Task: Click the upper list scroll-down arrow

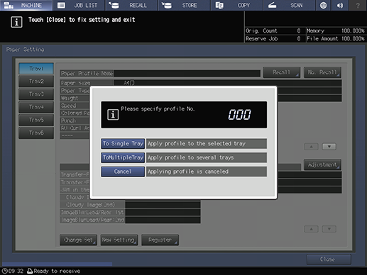Action: 329,147
